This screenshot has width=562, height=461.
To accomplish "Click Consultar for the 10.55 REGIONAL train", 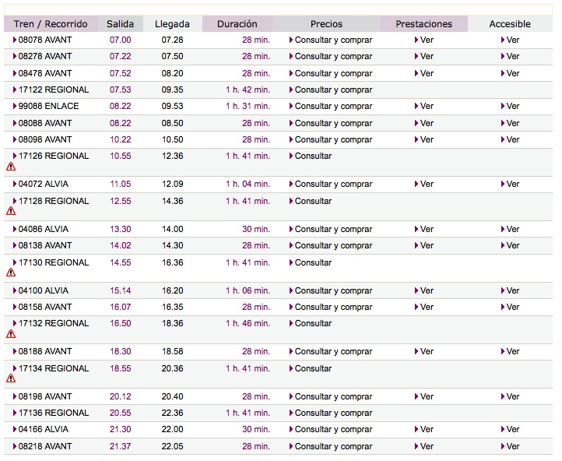I will point(313,157).
